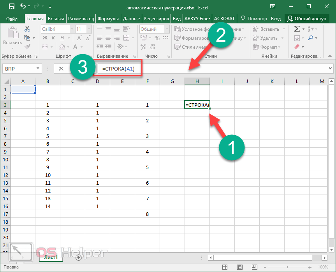
Task: Click the fill color bucket icon
Action: pyautogui.click(x=62, y=46)
